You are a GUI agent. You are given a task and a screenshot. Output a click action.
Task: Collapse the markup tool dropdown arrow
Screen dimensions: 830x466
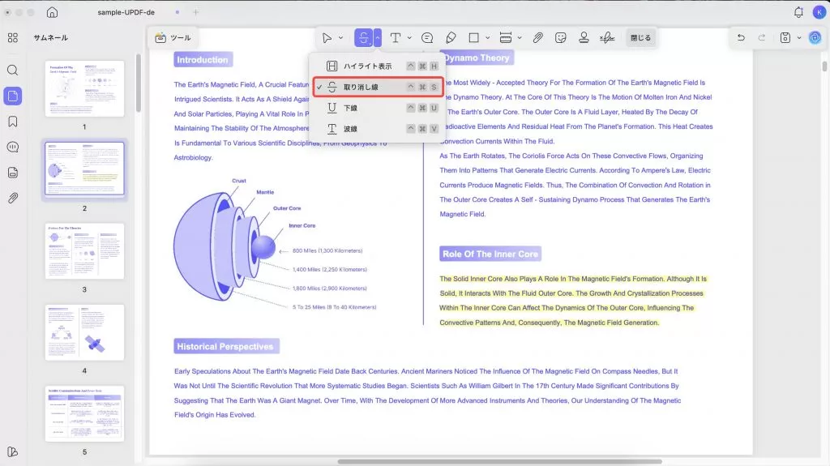coord(378,37)
